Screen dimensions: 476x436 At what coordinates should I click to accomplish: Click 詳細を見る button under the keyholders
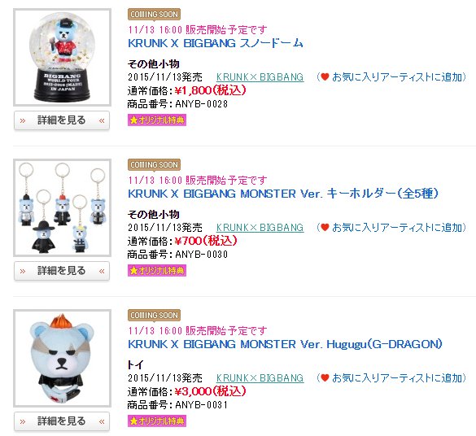pyautogui.click(x=62, y=271)
